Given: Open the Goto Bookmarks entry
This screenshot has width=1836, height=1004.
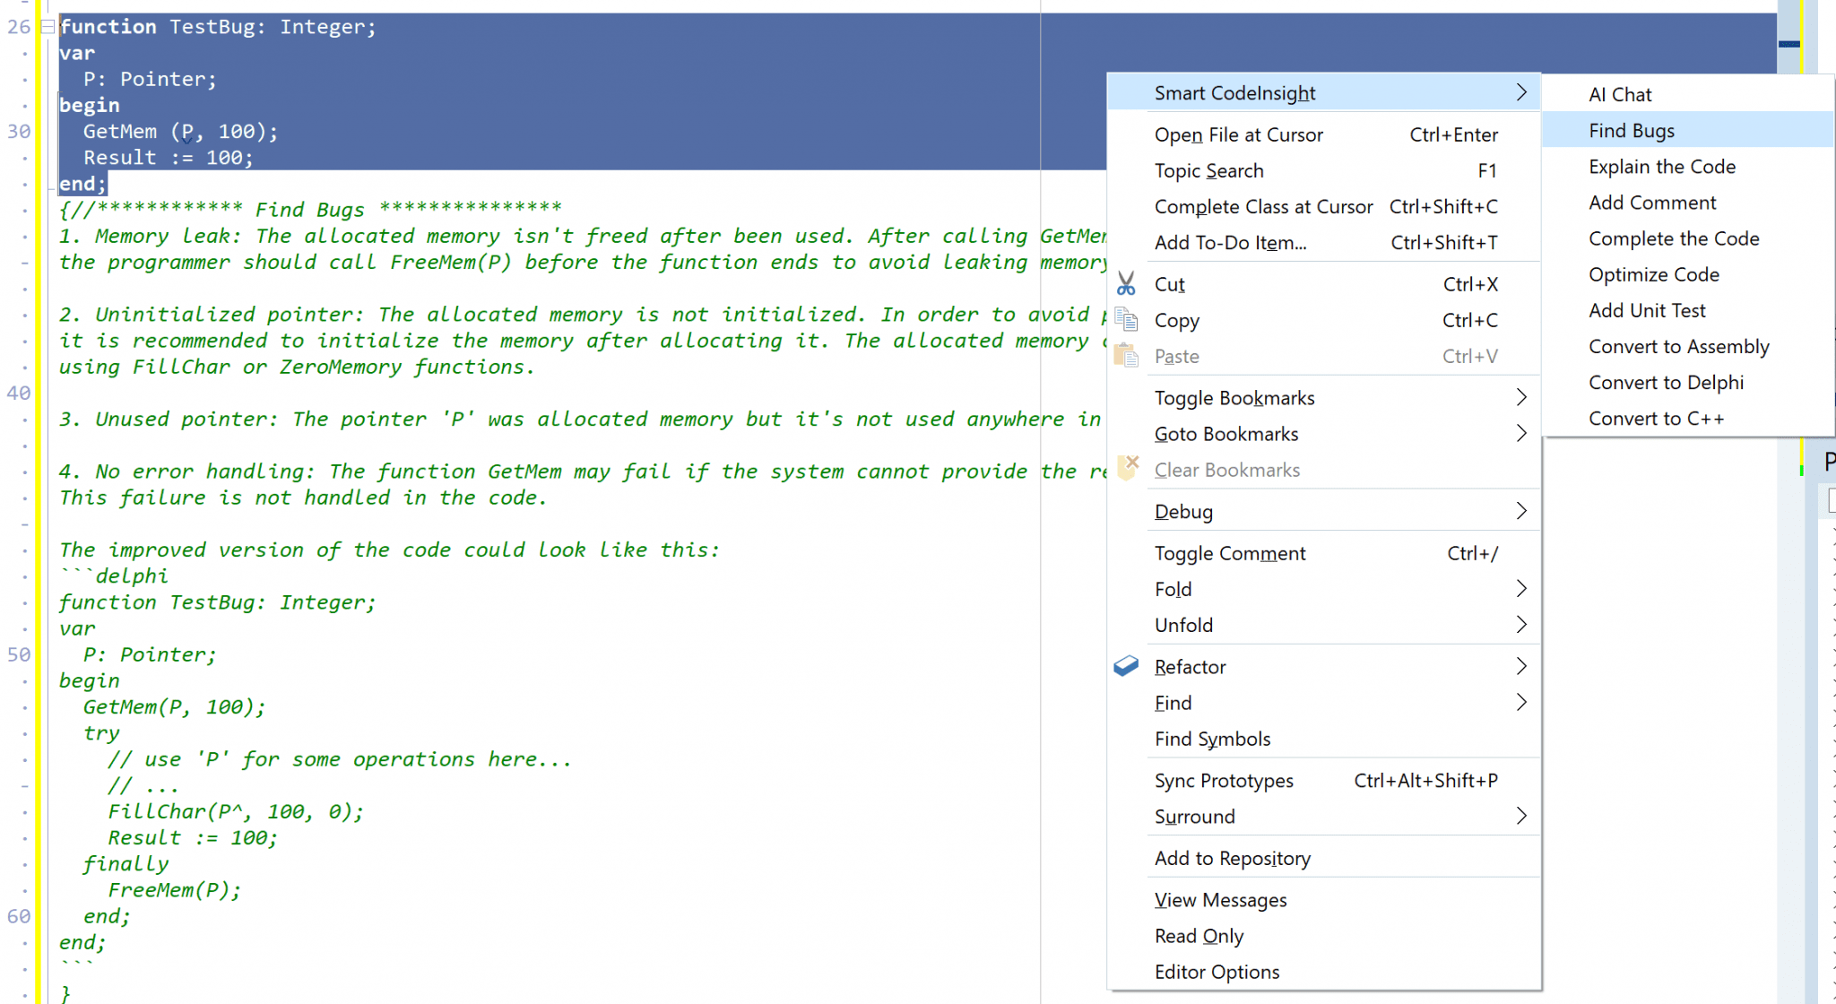Looking at the screenshot, I should [x=1324, y=433].
